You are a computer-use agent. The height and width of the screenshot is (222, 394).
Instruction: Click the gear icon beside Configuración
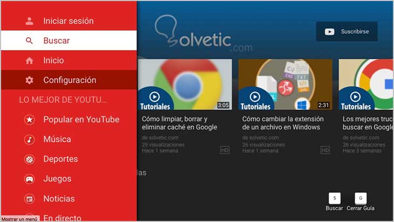(29, 80)
